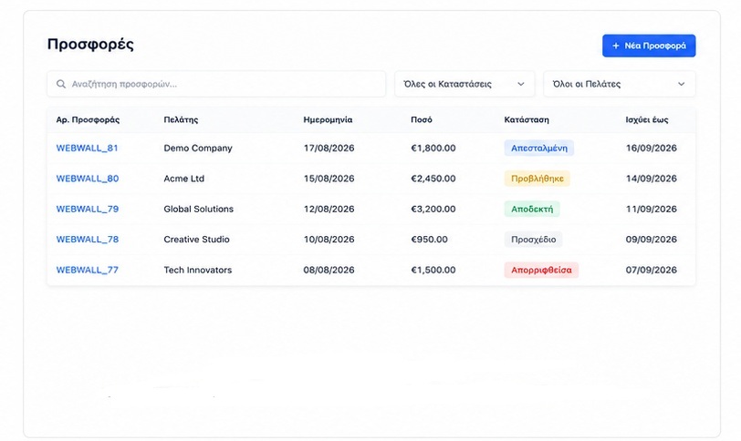Click the Ποσό column header
741x441 pixels.
(422, 119)
